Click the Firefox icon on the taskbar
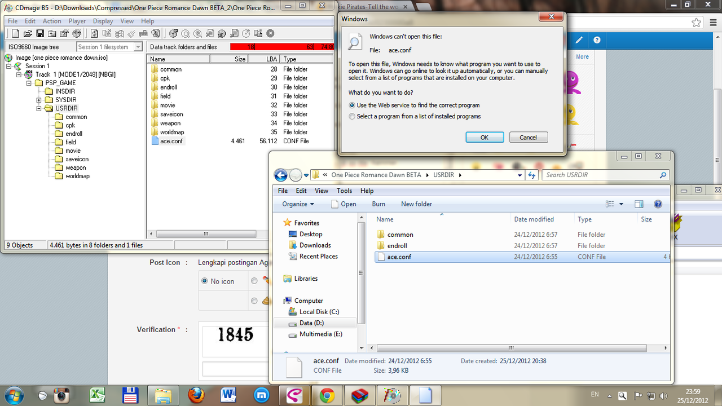722x406 pixels. (x=196, y=395)
